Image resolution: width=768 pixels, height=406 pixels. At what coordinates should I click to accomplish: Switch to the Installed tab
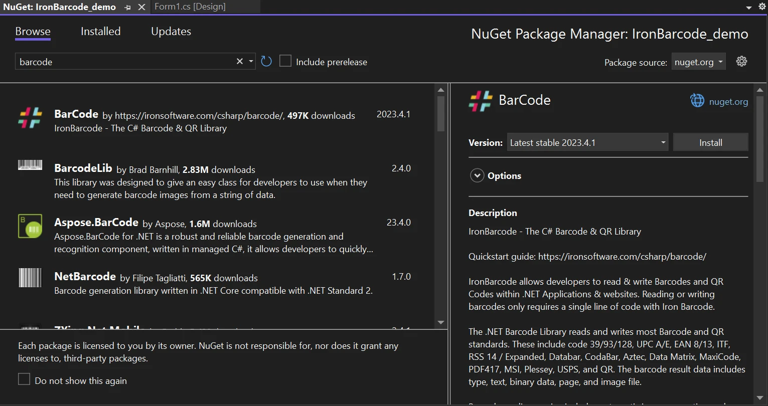(x=100, y=31)
